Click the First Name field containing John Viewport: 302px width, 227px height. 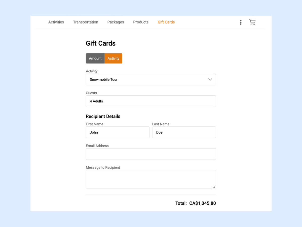118,132
